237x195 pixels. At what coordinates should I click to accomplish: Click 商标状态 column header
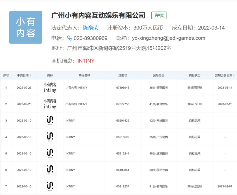(195, 75)
